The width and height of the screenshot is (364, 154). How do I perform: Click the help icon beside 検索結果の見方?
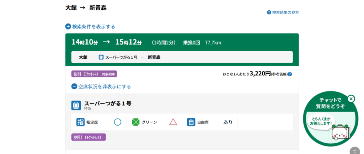coord(269,12)
